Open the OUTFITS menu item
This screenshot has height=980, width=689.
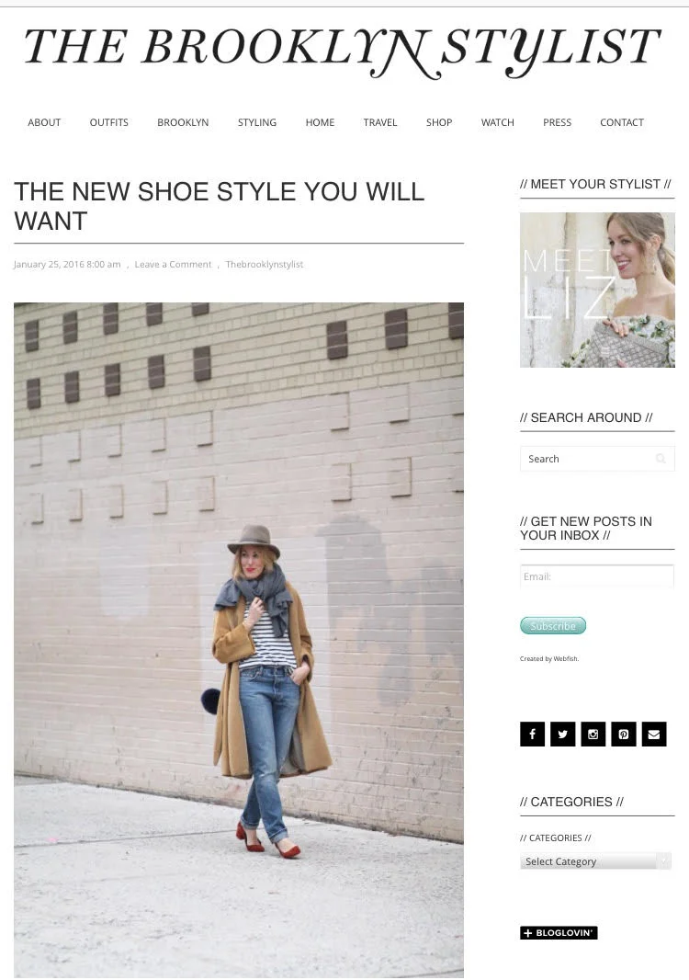tap(108, 122)
